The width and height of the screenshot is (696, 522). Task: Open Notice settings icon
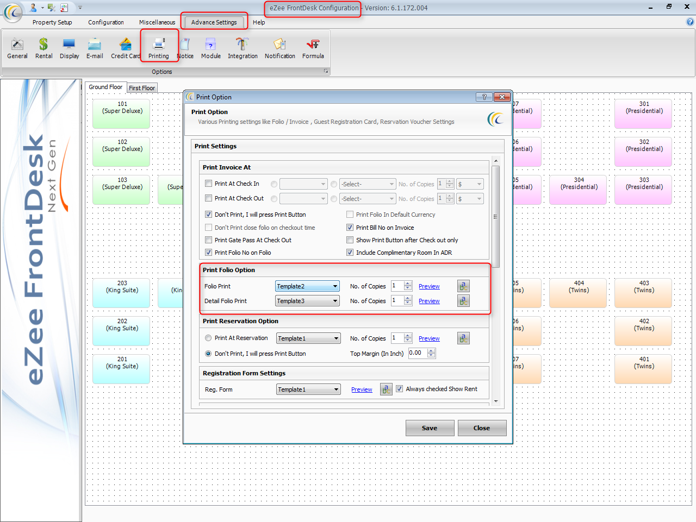[185, 48]
